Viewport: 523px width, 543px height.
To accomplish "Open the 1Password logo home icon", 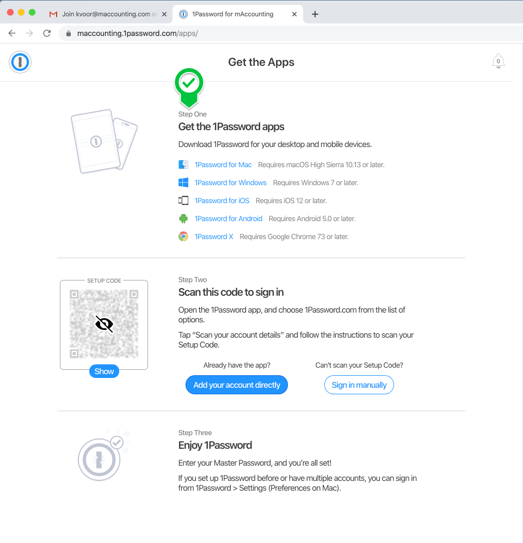I will click(x=20, y=62).
